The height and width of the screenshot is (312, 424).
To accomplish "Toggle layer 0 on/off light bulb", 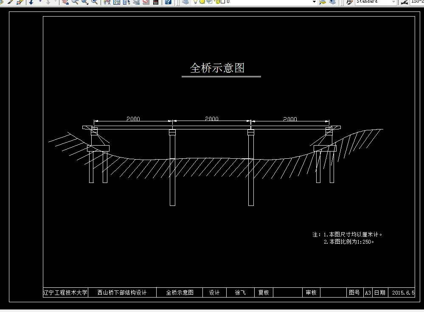I will (x=195, y=2).
